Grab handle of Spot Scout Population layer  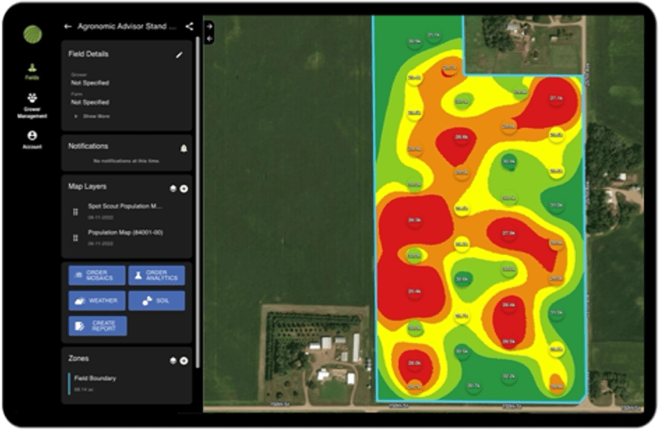coord(75,212)
